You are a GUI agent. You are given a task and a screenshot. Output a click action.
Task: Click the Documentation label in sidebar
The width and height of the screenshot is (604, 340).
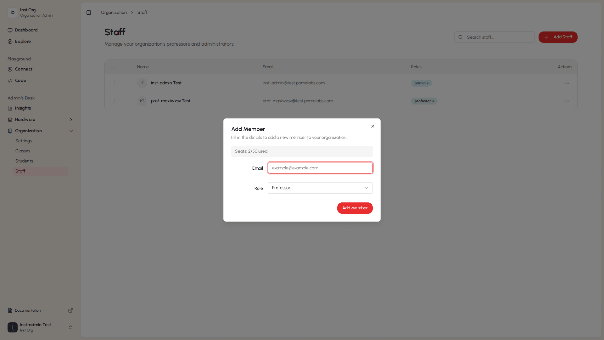coord(28,310)
